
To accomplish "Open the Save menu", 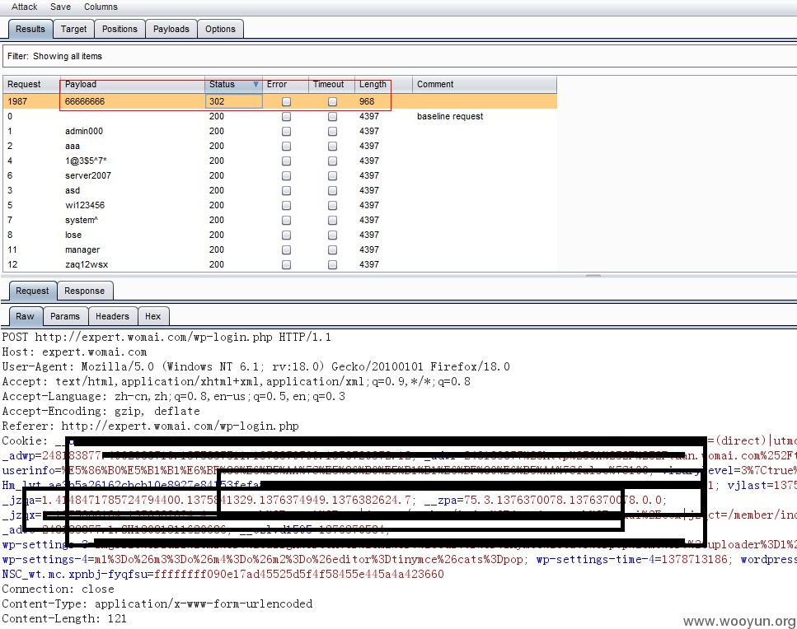I will 60,7.
